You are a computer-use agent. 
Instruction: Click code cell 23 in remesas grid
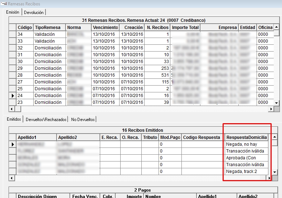(x=25, y=102)
